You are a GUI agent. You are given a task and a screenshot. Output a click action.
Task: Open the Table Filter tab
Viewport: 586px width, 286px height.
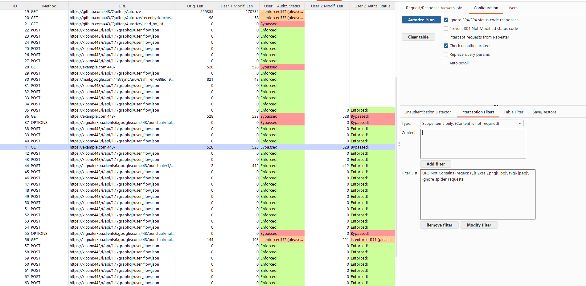click(513, 112)
